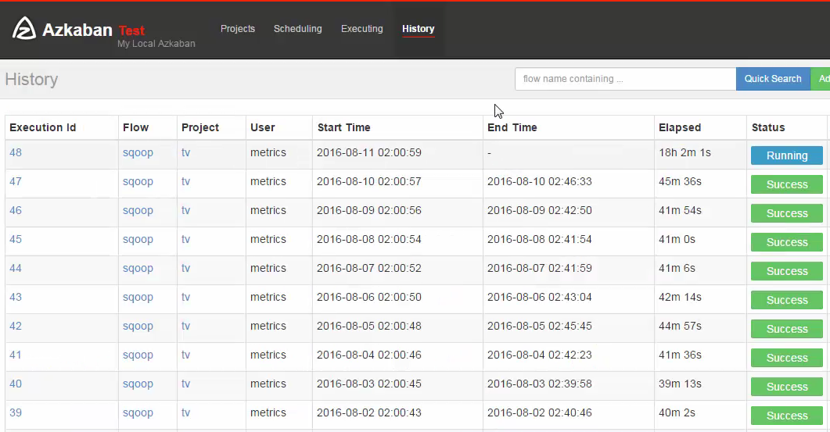830x432 pixels.
Task: Click Success status for execution 43
Action: coord(786,300)
